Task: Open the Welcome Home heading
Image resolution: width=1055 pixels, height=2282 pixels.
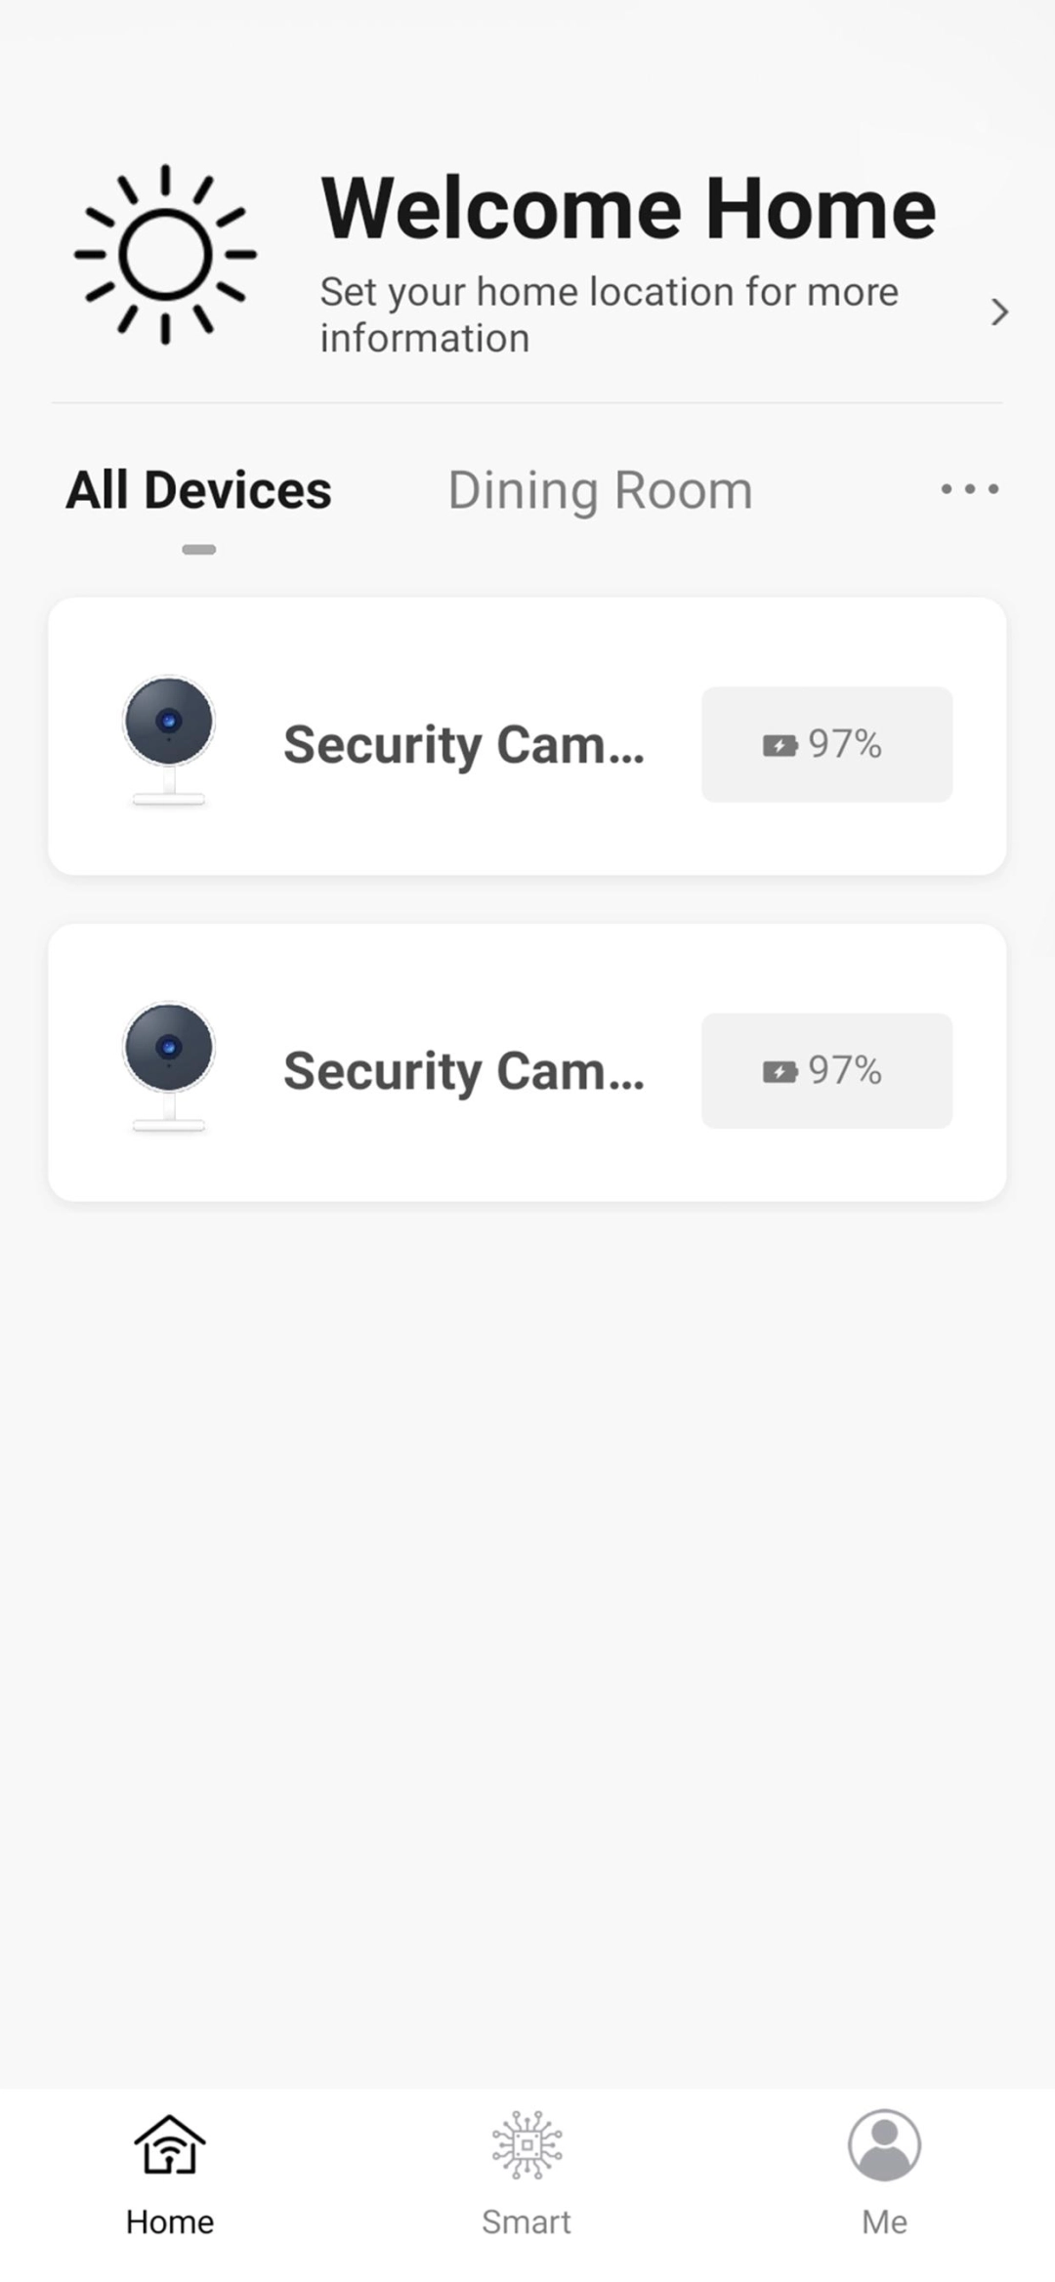Action: 628,208
